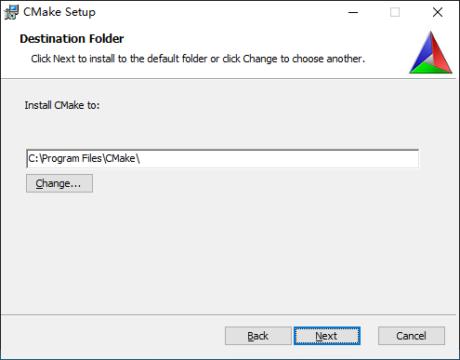
Task: Click the red face of the CMake logo
Action: [x=440, y=51]
